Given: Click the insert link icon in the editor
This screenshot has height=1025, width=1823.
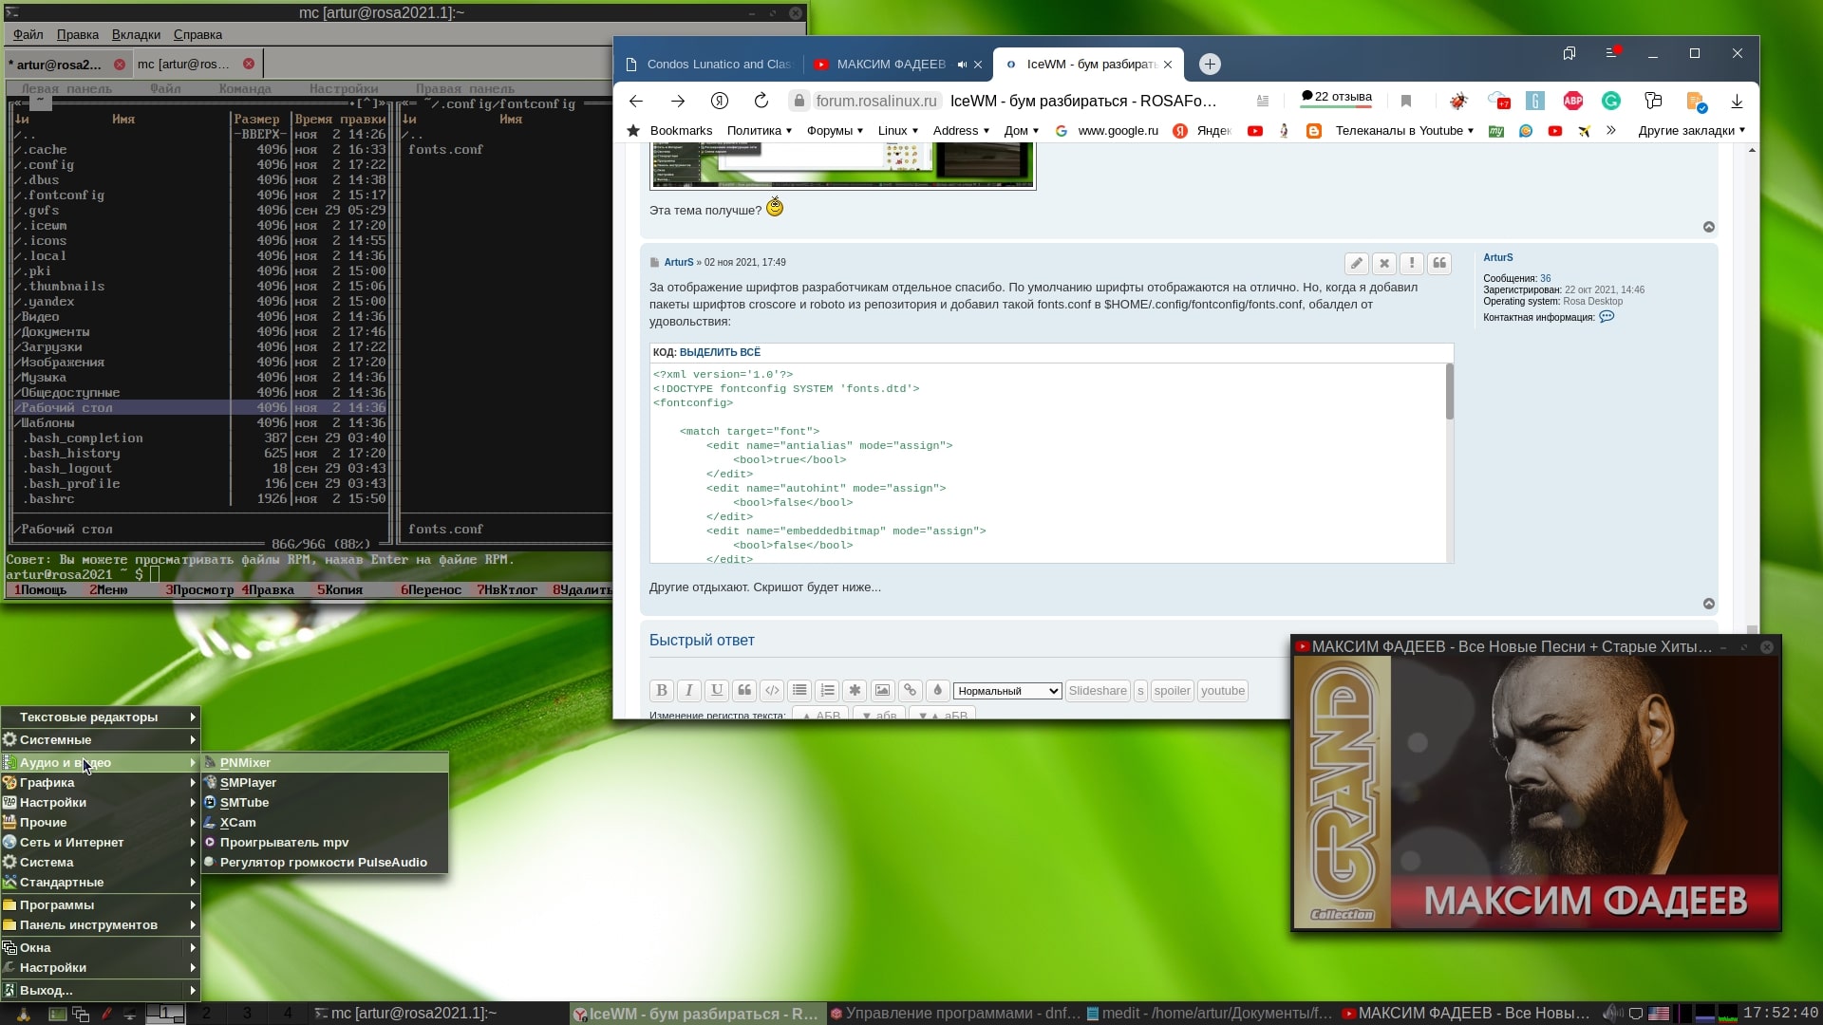Looking at the screenshot, I should click(x=910, y=690).
